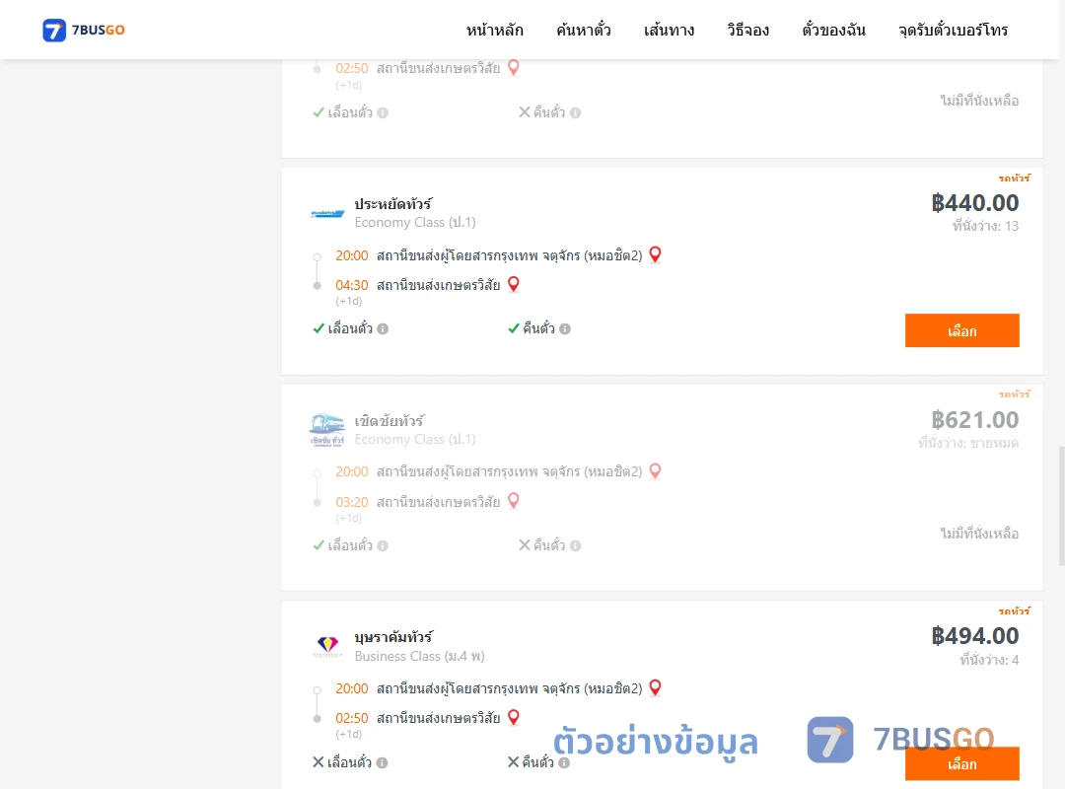Click the 7BUSGO logo in header

coord(84,30)
